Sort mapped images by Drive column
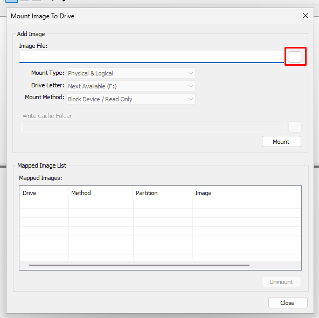The width and height of the screenshot is (319, 318). [x=44, y=193]
